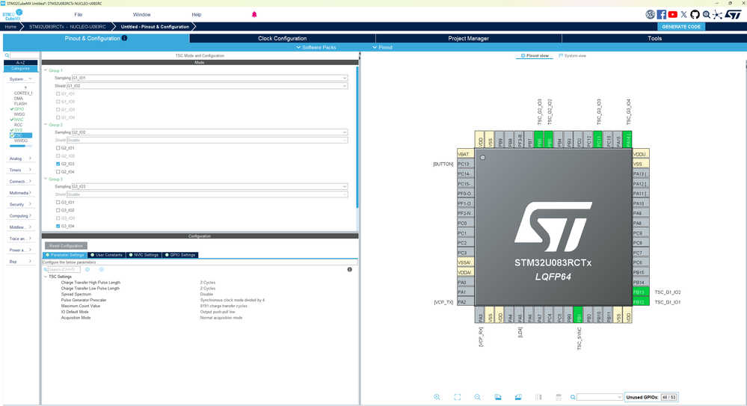Switch to Tools tab
This screenshot has width=747, height=406.
click(x=654, y=38)
